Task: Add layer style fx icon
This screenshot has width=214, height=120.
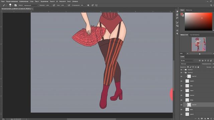Action: [199, 119]
